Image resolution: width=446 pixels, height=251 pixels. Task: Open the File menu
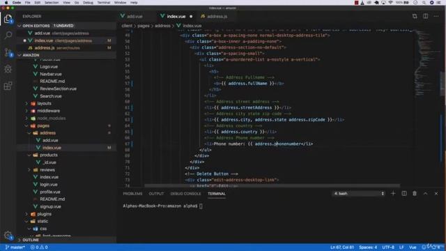click(28, 3)
